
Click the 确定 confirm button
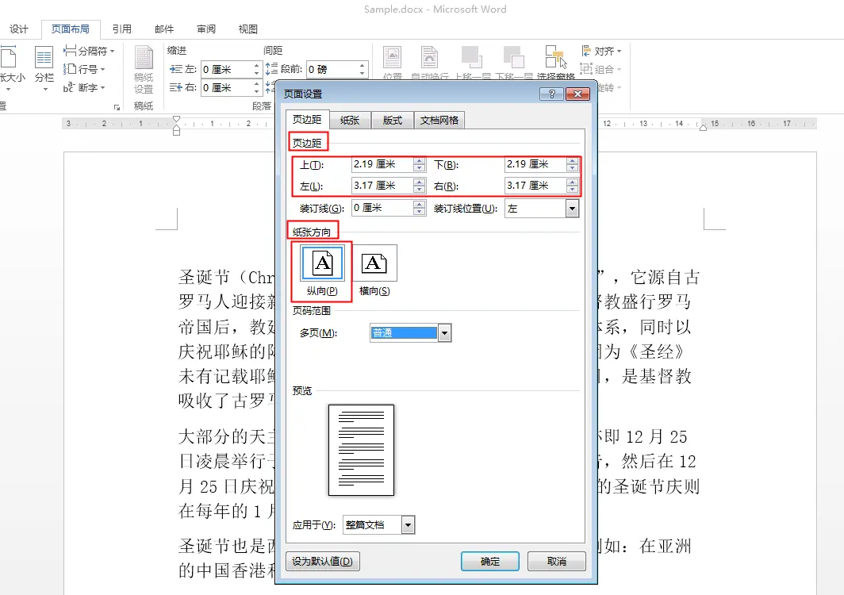pyautogui.click(x=489, y=561)
